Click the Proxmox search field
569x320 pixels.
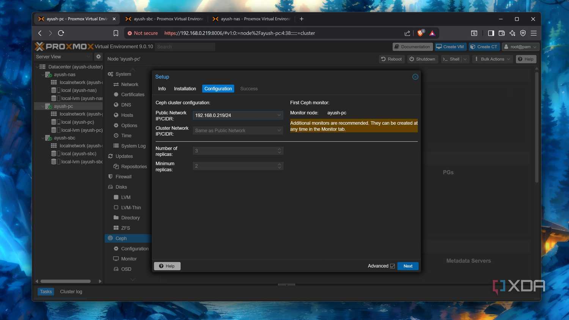pos(185,47)
